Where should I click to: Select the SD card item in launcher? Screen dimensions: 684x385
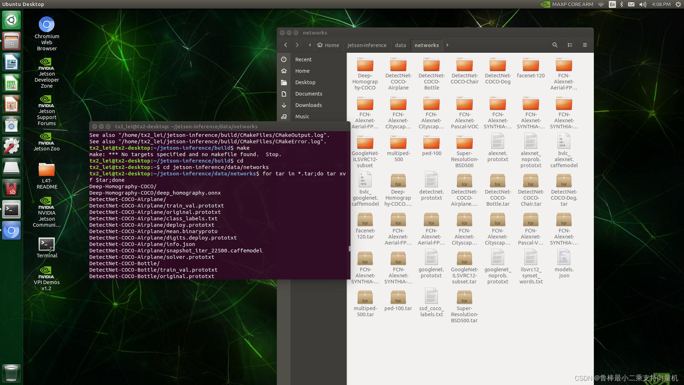tap(11, 188)
